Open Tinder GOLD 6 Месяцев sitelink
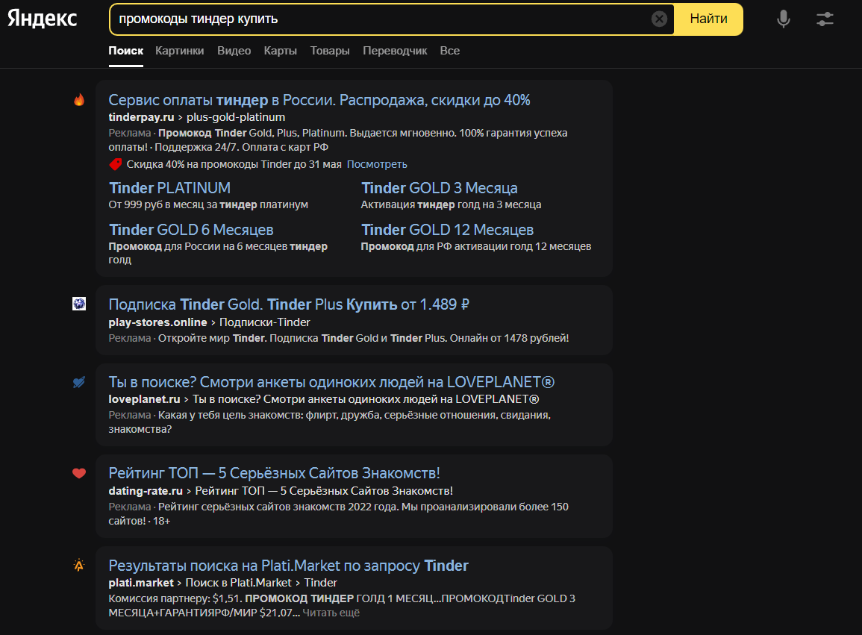 coord(191,230)
